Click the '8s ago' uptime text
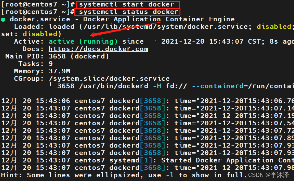The width and height of the screenshot is (294, 181). (282, 41)
